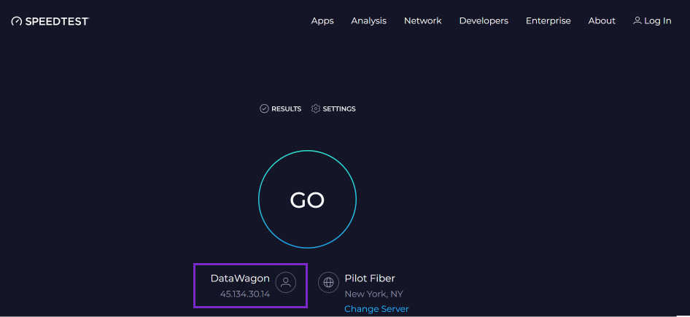Click the Settings gear icon
The width and height of the screenshot is (690, 317).
tap(316, 109)
